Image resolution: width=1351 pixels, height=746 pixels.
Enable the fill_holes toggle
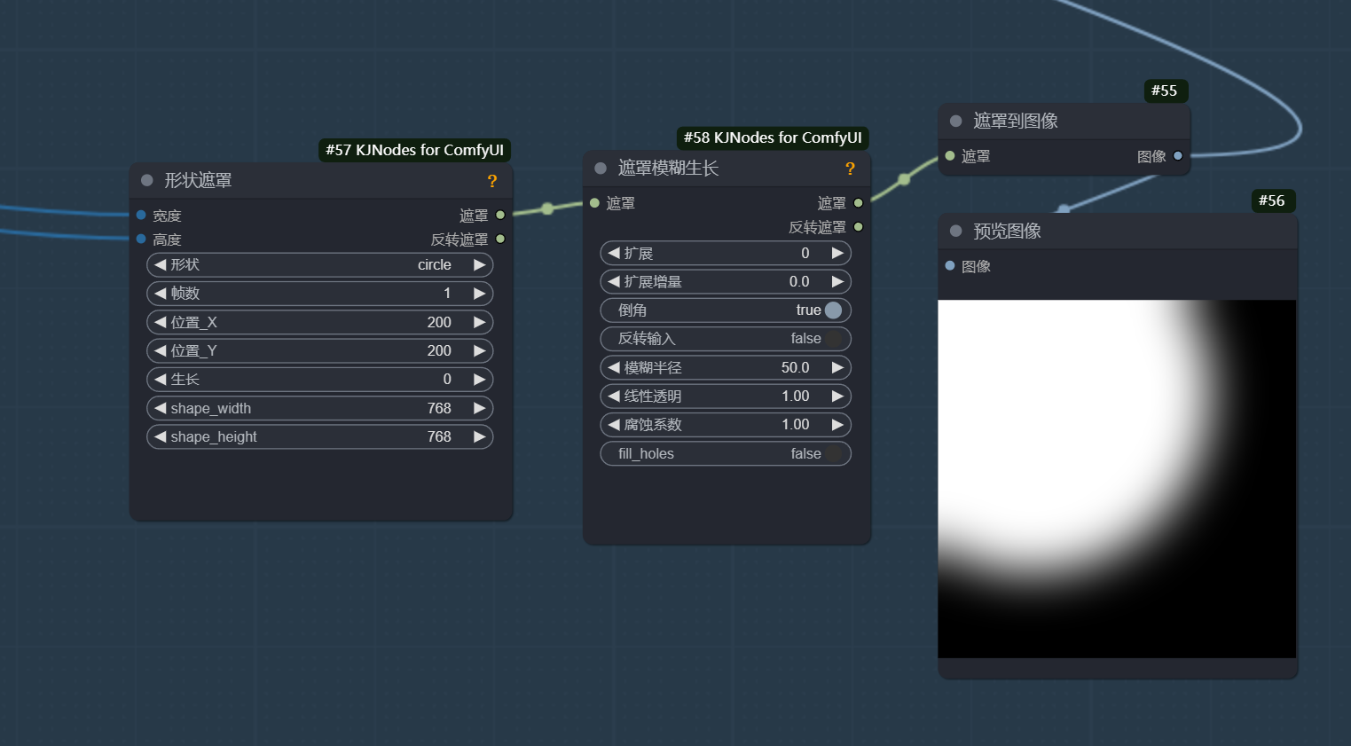833,454
